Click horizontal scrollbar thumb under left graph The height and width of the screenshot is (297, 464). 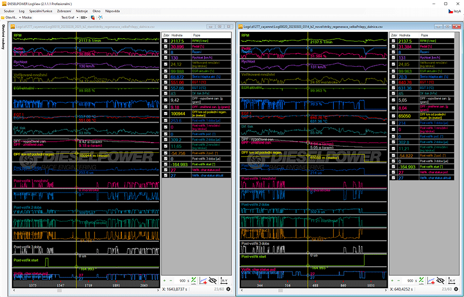click(x=59, y=291)
